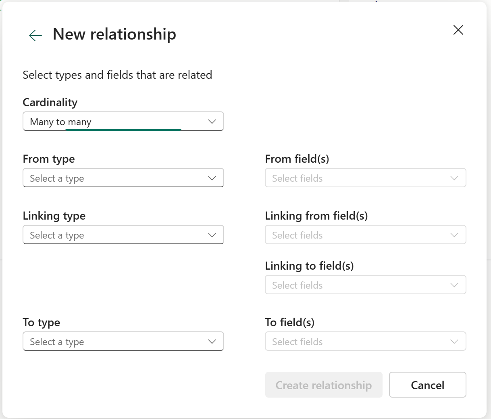
Task: Click the chevron arrow of To field(s)
Action: click(454, 341)
